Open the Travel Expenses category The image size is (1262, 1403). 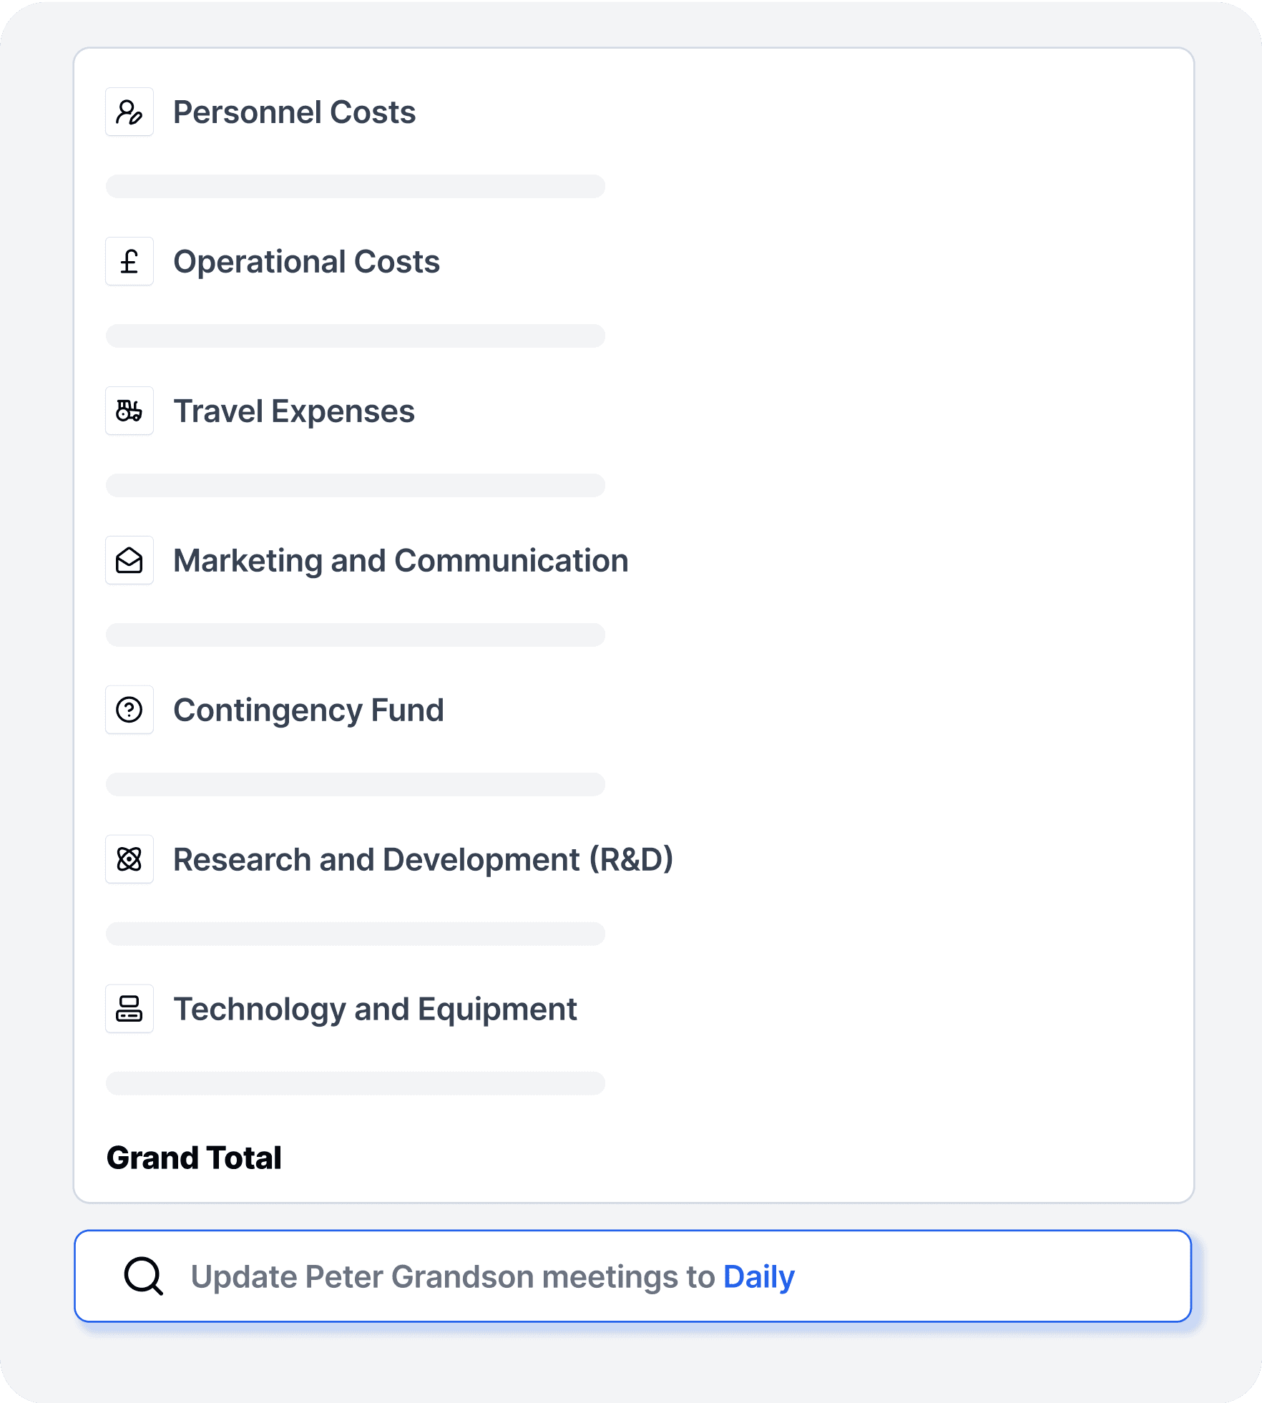click(294, 411)
